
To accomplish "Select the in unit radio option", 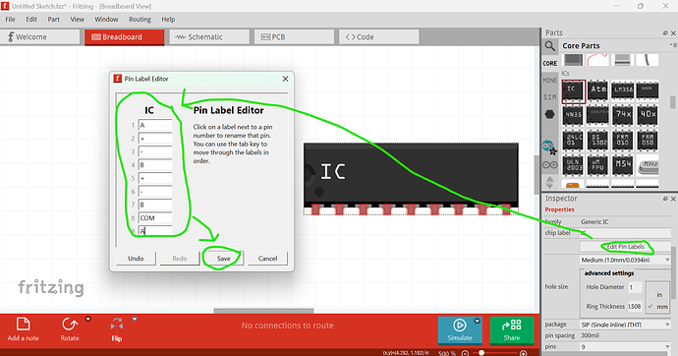I will point(656,295).
